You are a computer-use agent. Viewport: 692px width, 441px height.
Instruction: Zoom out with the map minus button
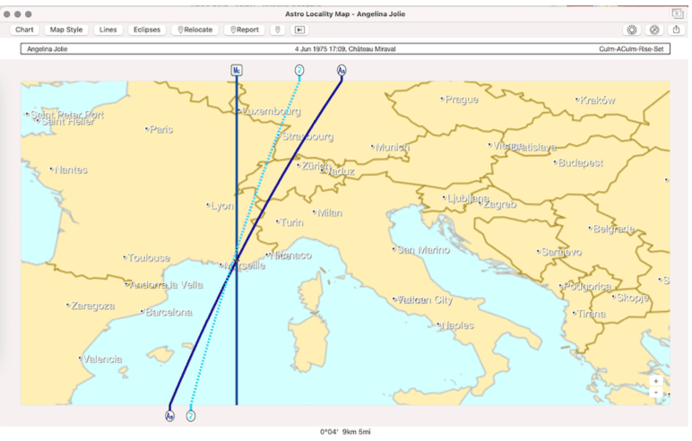pos(656,393)
